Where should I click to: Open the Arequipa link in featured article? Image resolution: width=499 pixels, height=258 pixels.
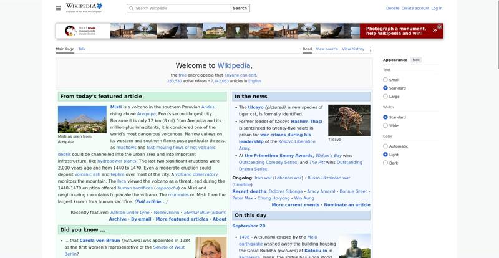[x=146, y=113]
